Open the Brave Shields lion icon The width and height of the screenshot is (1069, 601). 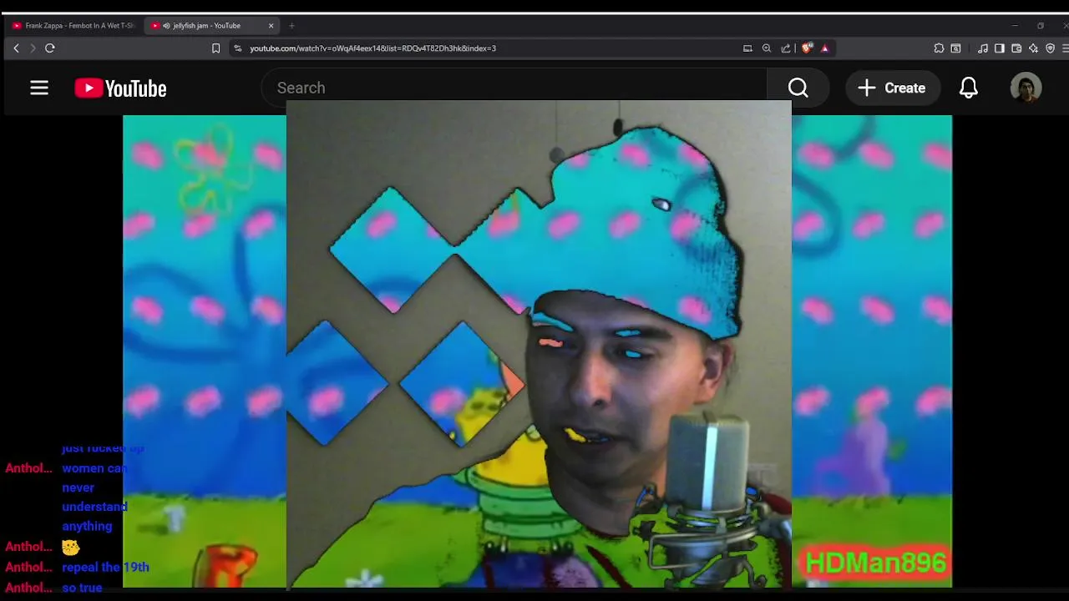(807, 48)
